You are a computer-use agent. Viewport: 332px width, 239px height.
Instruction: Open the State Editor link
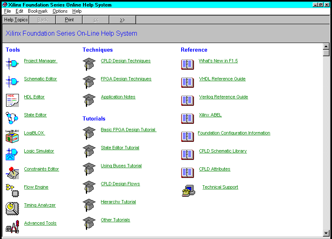pyautogui.click(x=35, y=115)
